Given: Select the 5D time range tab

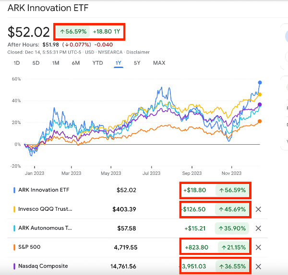Looking at the screenshot, I should (x=36, y=63).
